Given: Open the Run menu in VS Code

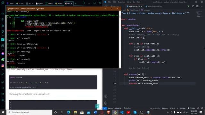Looking at the screenshot, I should 139,2.
